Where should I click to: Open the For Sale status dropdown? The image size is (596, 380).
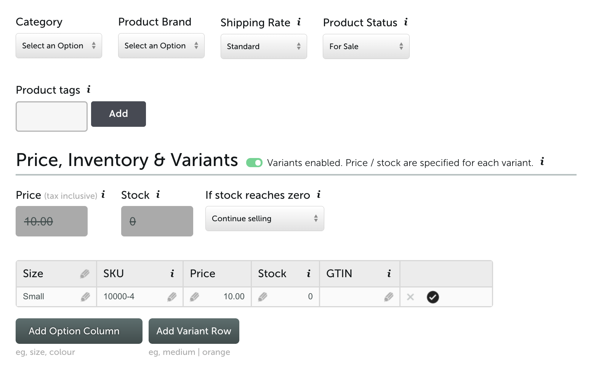click(x=366, y=46)
